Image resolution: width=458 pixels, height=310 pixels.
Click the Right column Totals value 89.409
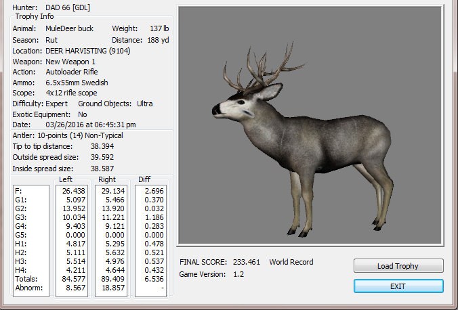click(112, 278)
